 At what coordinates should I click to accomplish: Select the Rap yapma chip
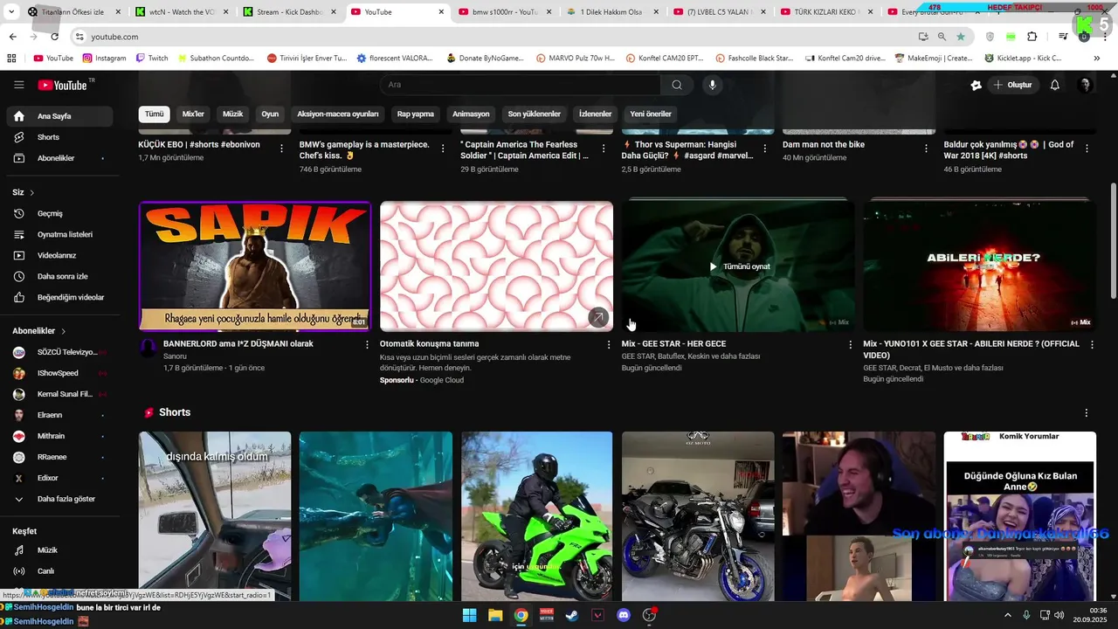point(416,114)
